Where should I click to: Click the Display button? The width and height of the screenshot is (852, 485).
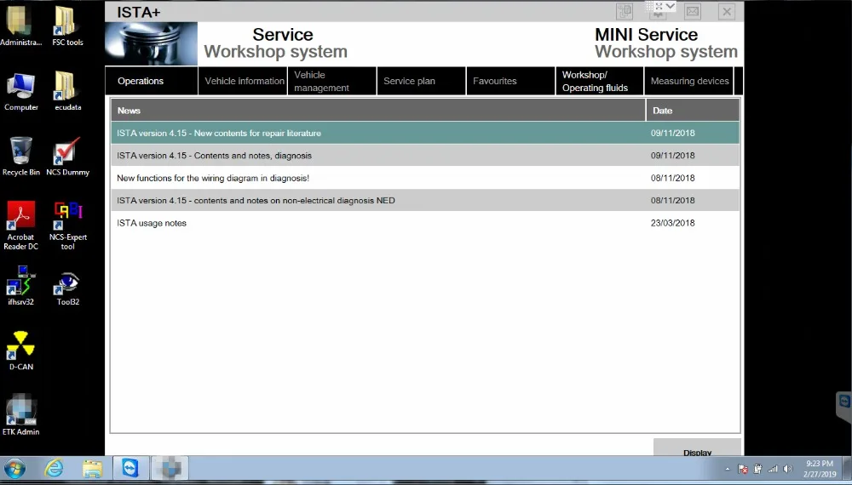[x=697, y=448]
